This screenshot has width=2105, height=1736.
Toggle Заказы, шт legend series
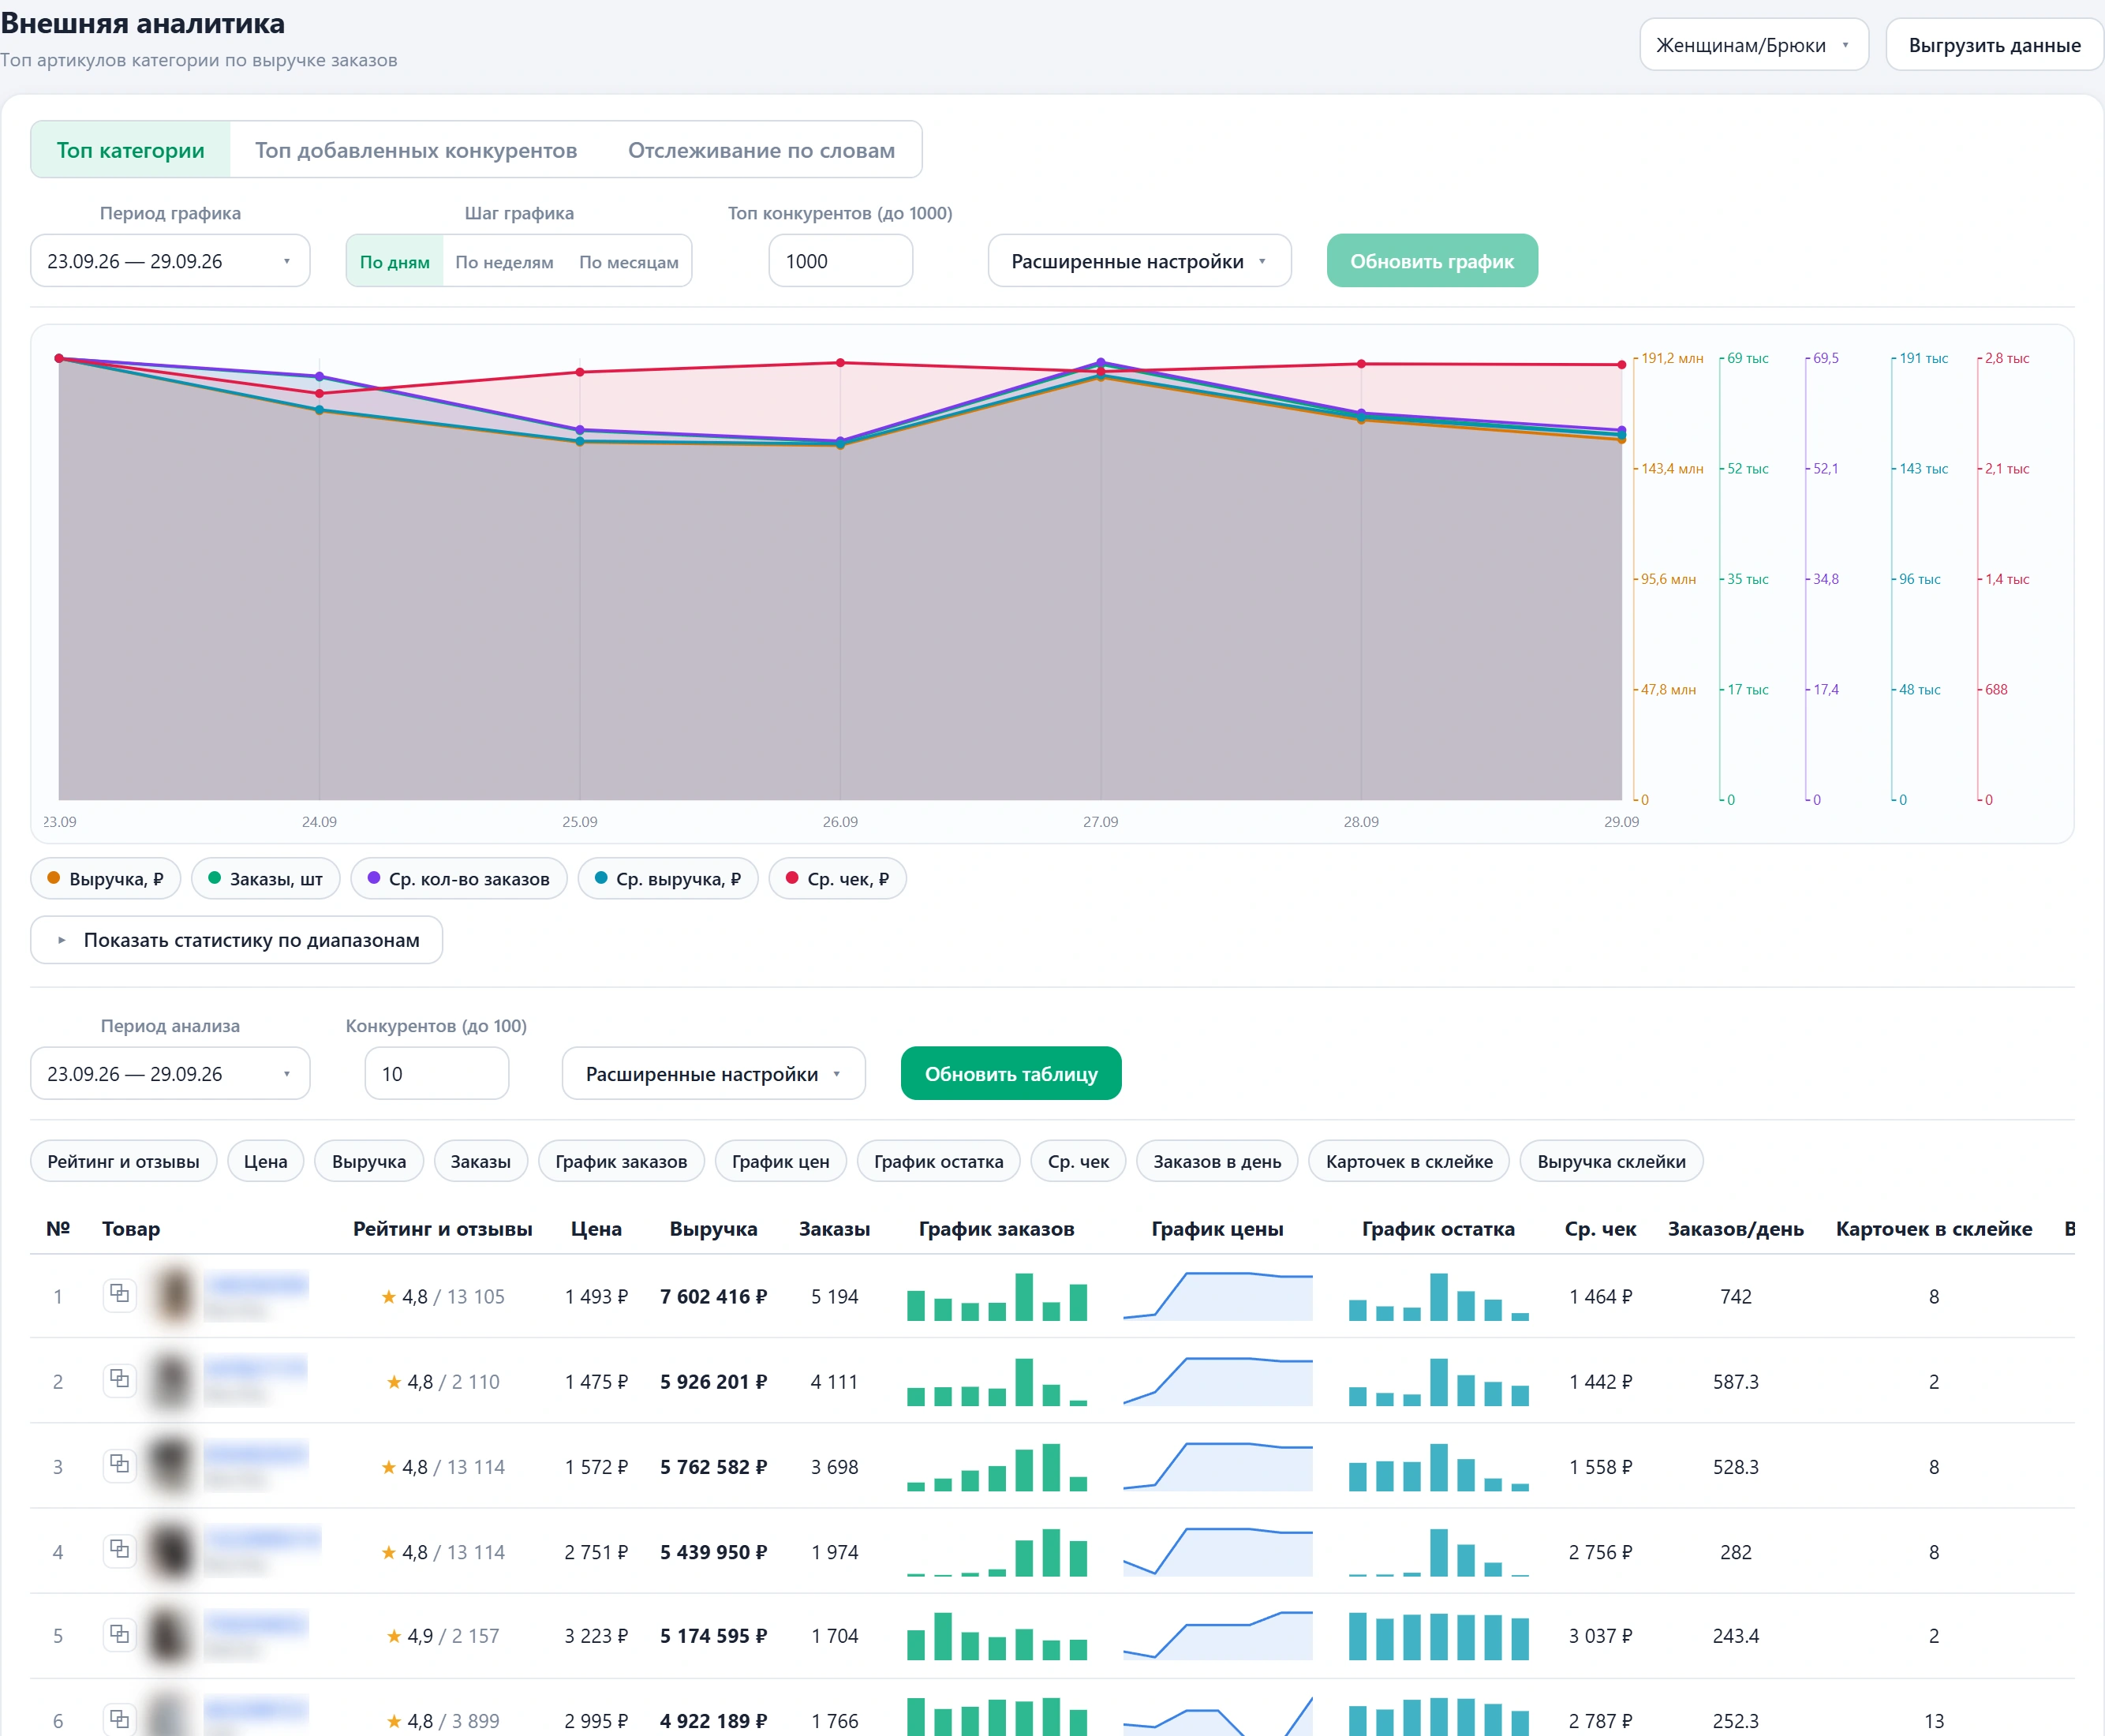(x=265, y=879)
